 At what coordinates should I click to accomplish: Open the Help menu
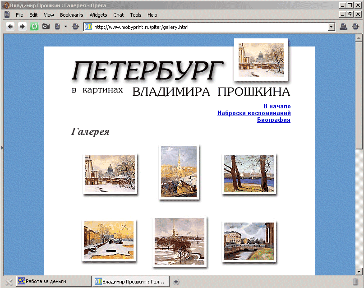152,15
